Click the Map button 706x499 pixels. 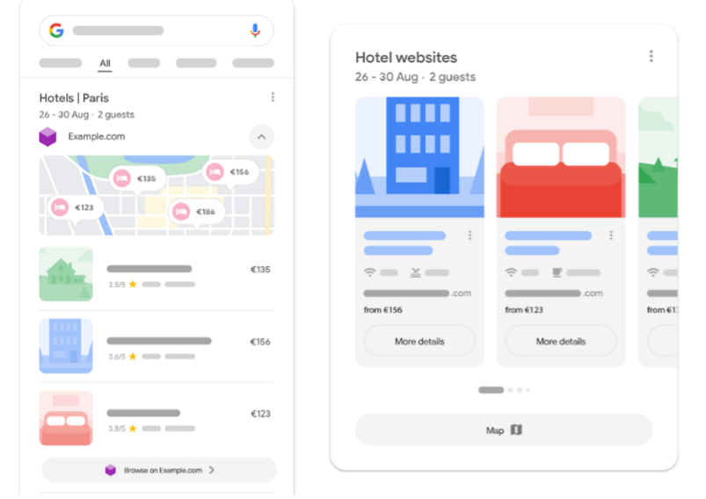coord(504,430)
